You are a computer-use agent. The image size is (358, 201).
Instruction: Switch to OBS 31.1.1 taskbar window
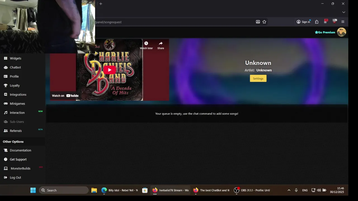point(252,190)
